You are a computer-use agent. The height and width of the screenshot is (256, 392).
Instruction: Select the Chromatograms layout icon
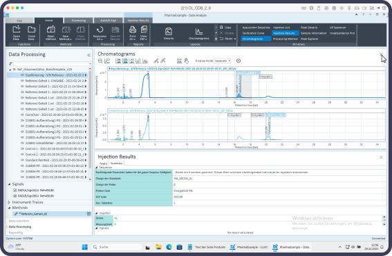point(198,33)
